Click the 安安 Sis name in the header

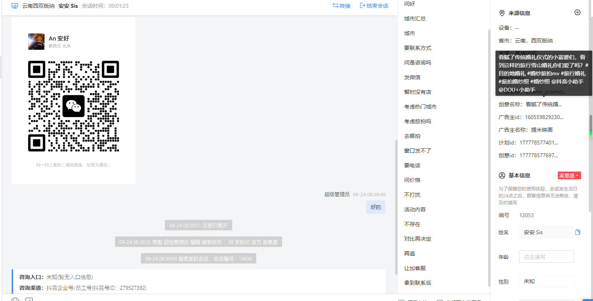coord(68,6)
